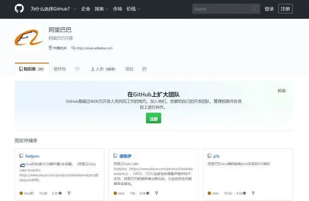Click the fork icon on fastjson card
The height and width of the screenshot is (201, 309).
coord(69,193)
